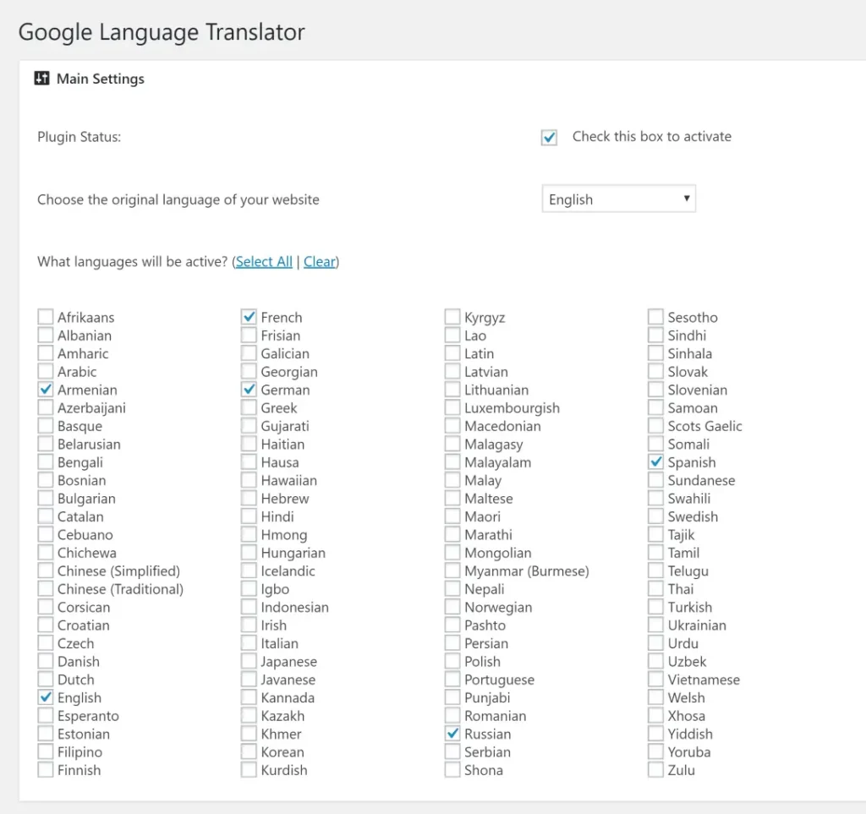Enable the Czech checkbox
Image resolution: width=866 pixels, height=814 pixels.
pos(46,643)
